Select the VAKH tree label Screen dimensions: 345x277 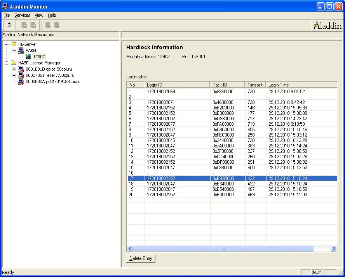click(x=31, y=50)
